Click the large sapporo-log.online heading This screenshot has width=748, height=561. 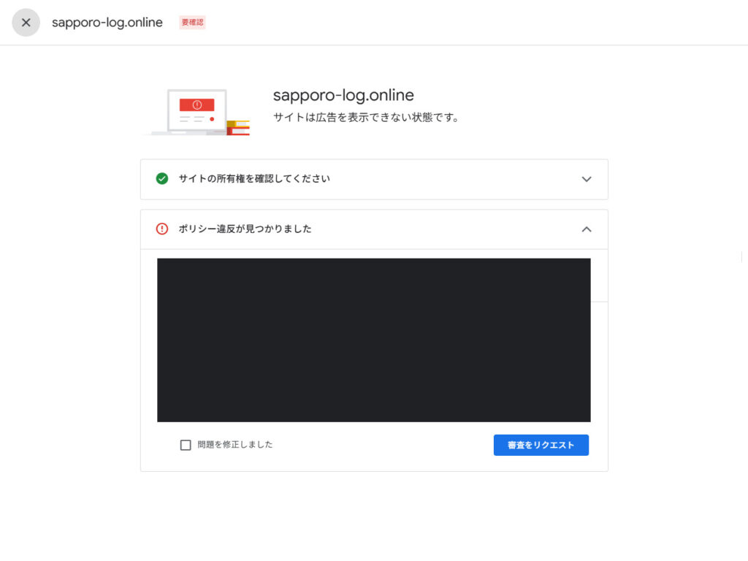pyautogui.click(x=343, y=95)
